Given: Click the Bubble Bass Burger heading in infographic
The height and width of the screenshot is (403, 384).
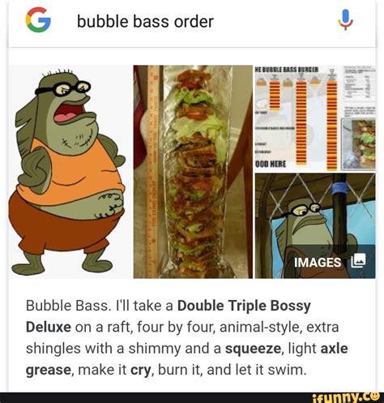Looking at the screenshot, I should [287, 70].
